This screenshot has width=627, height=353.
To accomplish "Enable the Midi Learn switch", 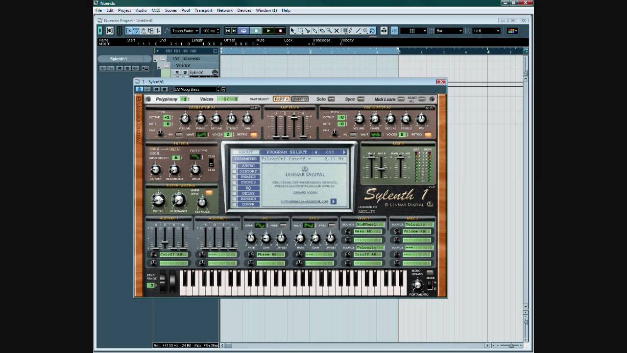I will (x=401, y=99).
